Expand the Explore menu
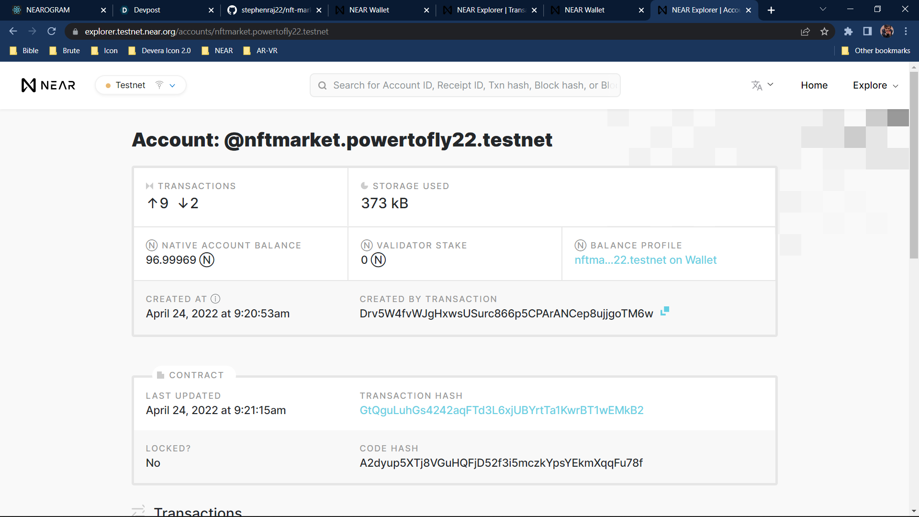The image size is (919, 517). (x=875, y=85)
